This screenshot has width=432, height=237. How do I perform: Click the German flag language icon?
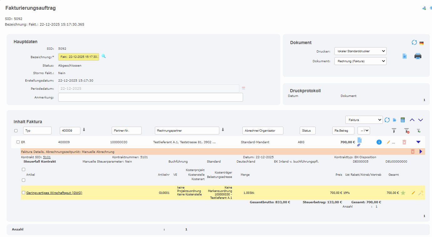[x=421, y=43]
